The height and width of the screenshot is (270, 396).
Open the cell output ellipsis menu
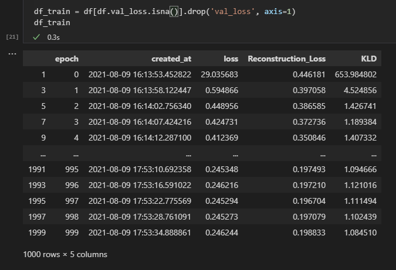click(x=12, y=54)
